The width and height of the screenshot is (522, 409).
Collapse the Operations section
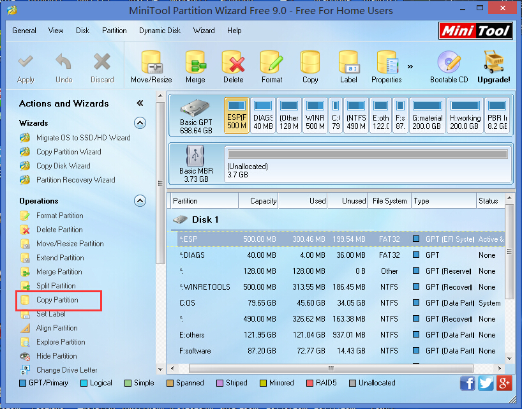point(141,200)
